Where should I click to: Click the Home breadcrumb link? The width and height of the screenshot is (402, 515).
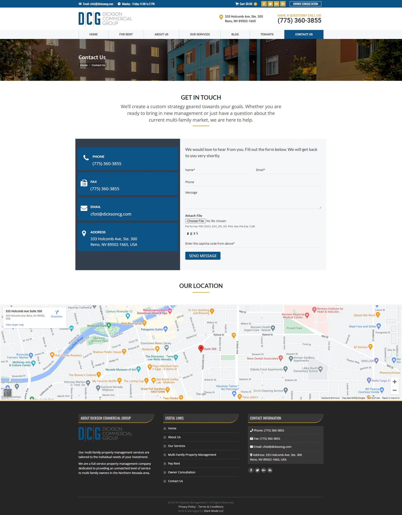pyautogui.click(x=84, y=65)
